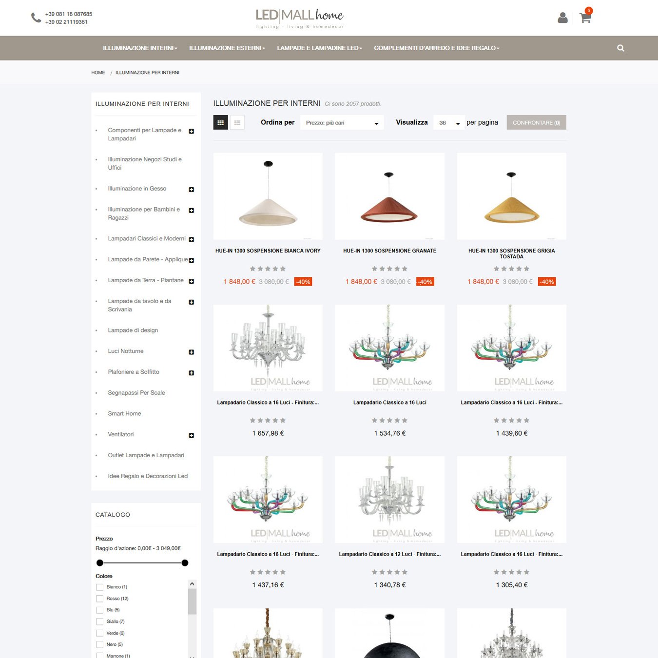Click star rating of HUE-IN Grigia Tostada
This screenshot has height=658, width=658.
[512, 269]
